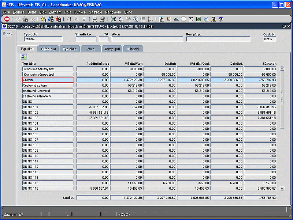Click the yellow triangle toolbar icon

[176, 19]
